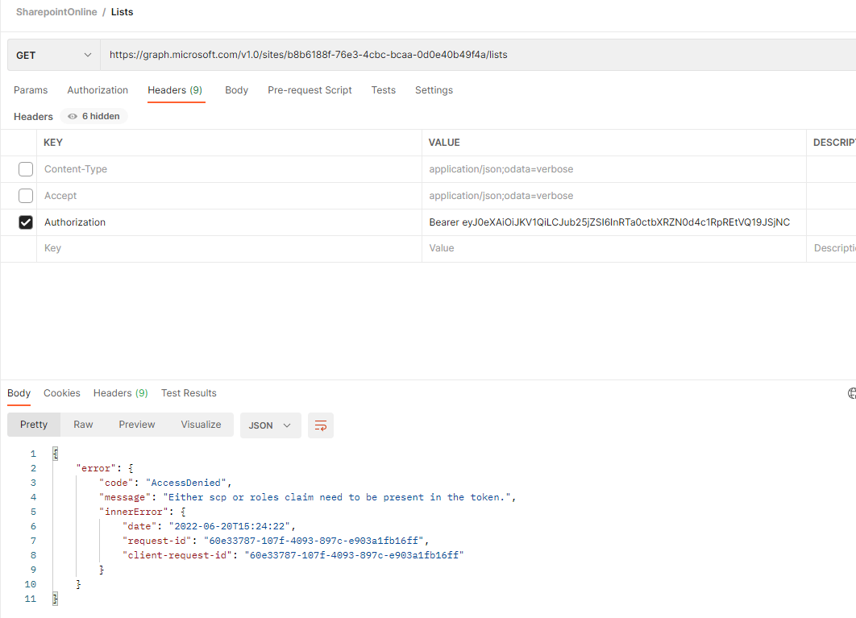The width and height of the screenshot is (856, 618).
Task: View the Test Results tab
Action: 189,393
